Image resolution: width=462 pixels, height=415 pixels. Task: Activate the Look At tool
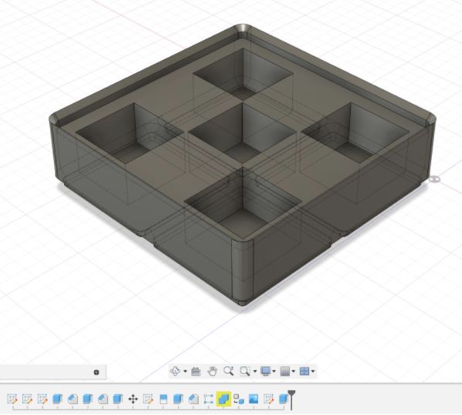pyautogui.click(x=196, y=371)
